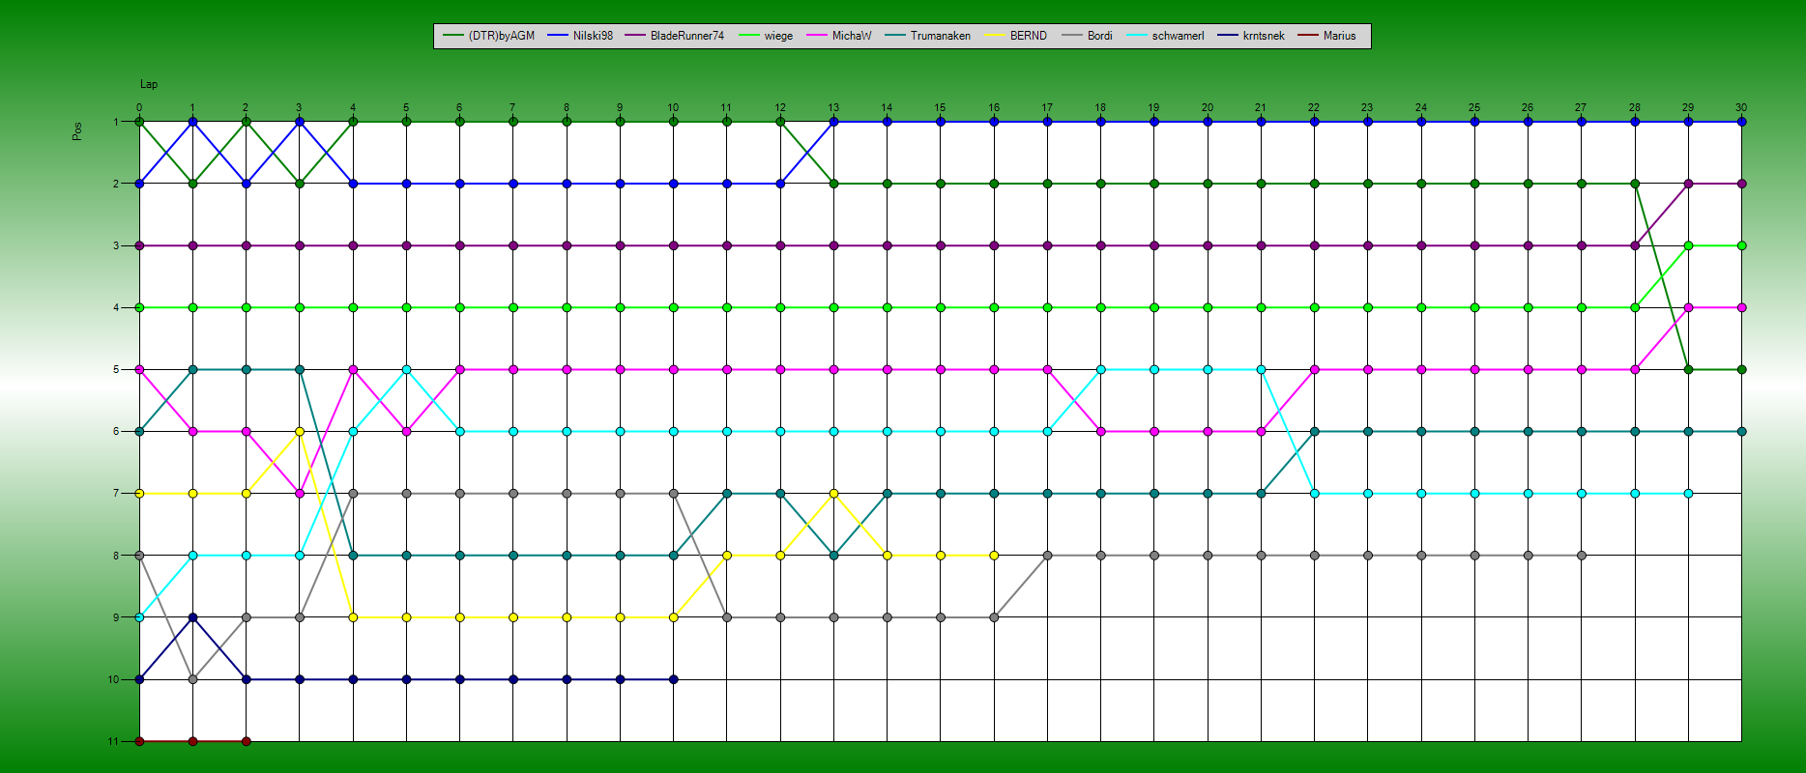
Task: Click position label 8 on the left axis
Action: (x=116, y=557)
